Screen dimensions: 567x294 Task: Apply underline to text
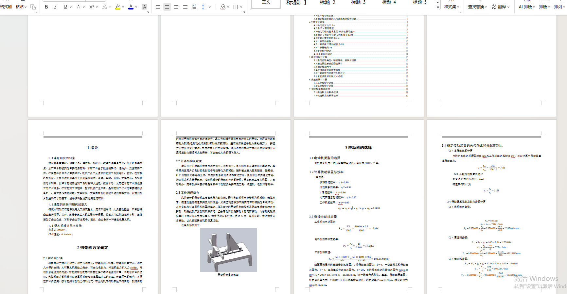click(x=65, y=7)
